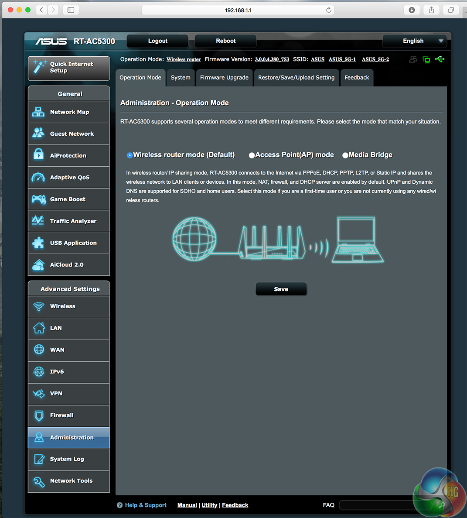Save the operation mode setting
Screen dimensions: 467x518
coord(281,289)
